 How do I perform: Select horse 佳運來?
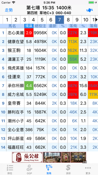14,77
